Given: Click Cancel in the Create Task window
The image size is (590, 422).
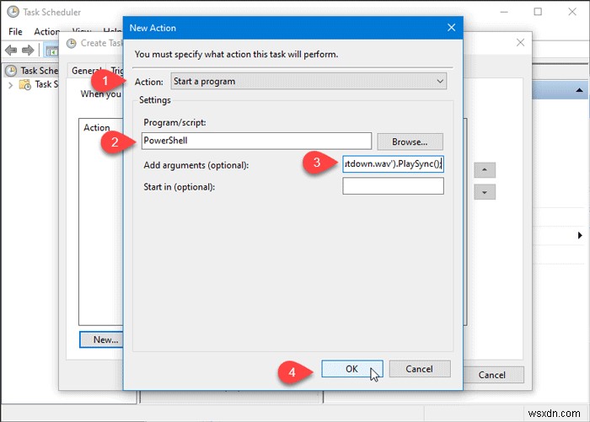Looking at the screenshot, I should coord(492,375).
